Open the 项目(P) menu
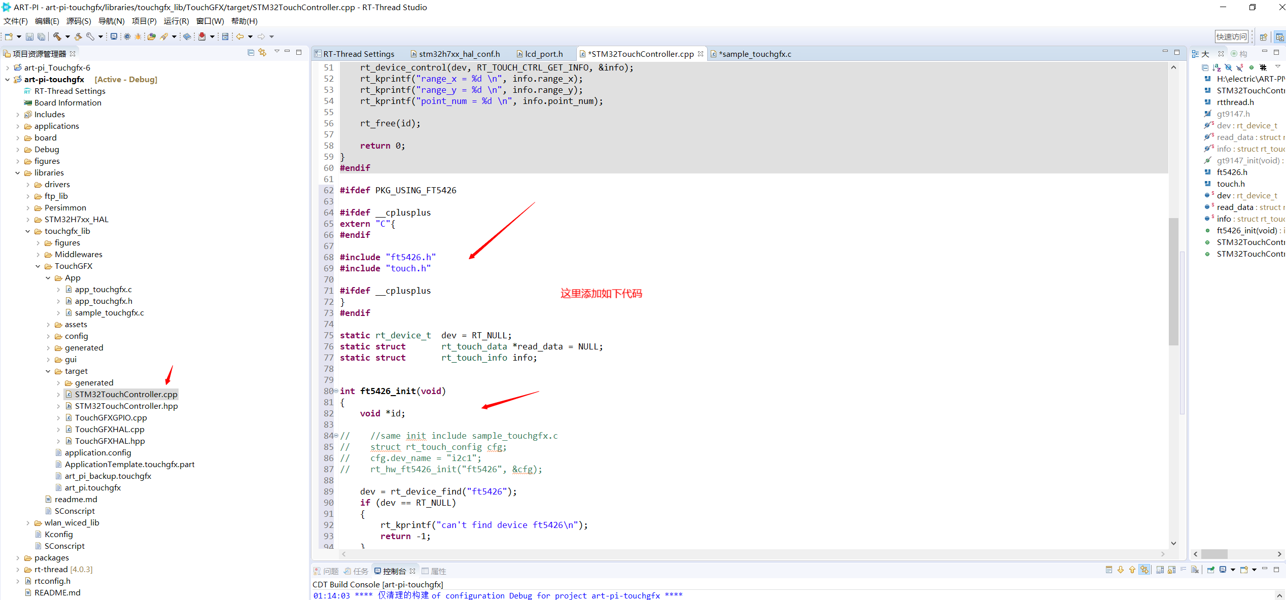The width and height of the screenshot is (1286, 600). 144,21
